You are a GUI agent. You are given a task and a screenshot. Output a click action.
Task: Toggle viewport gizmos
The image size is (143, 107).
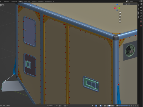[96, 106]
